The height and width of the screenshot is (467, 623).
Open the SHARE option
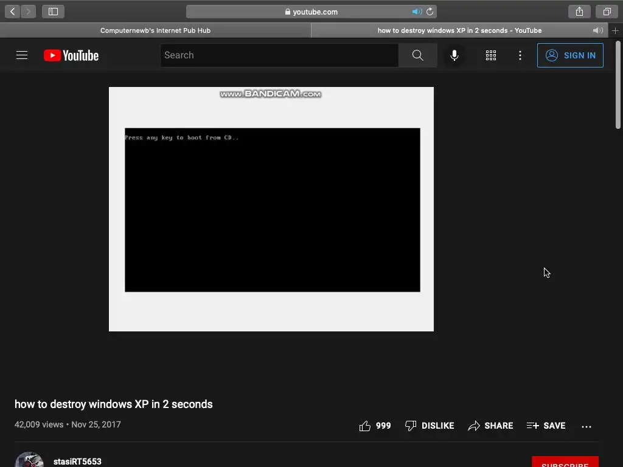490,426
